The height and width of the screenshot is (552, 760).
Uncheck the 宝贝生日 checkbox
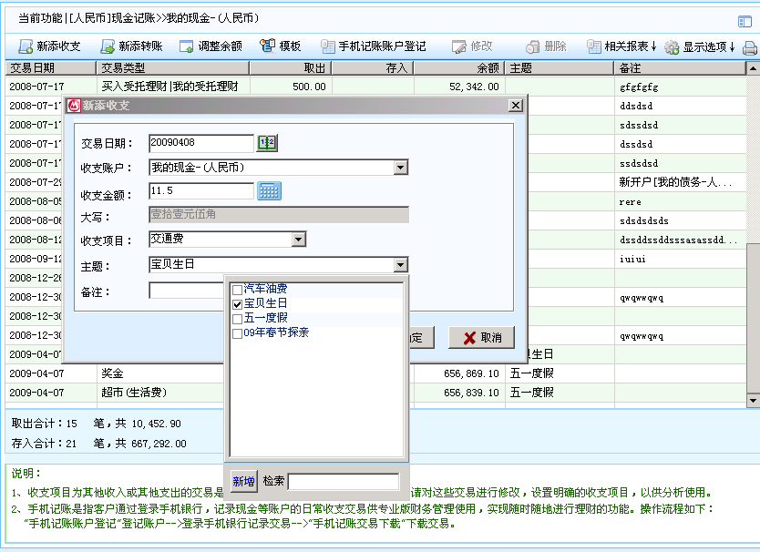pyautogui.click(x=238, y=303)
